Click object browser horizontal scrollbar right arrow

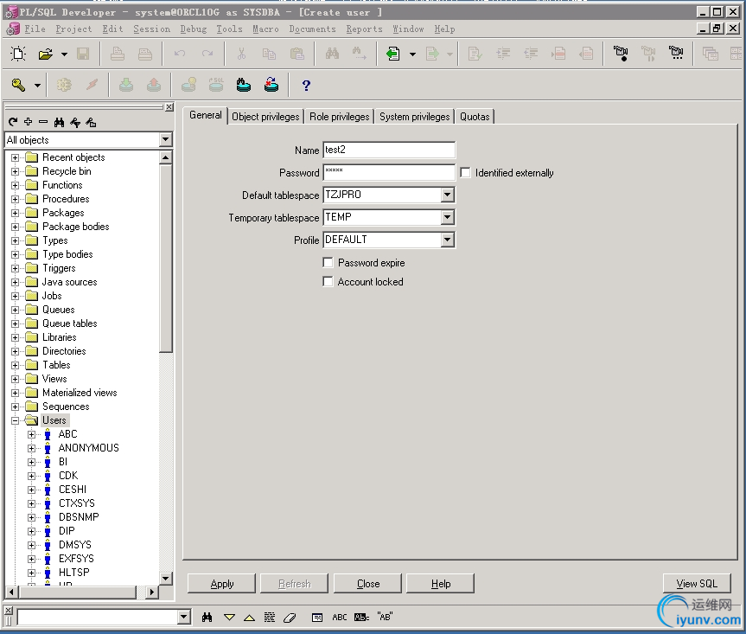point(152,592)
